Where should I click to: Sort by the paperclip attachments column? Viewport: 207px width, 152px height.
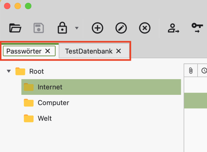pos(191,71)
